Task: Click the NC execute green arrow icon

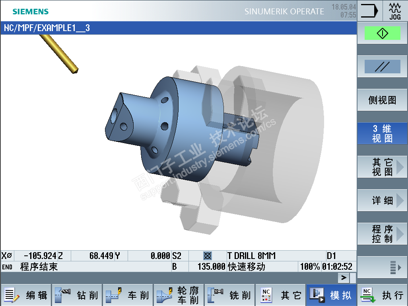Action: [368, 295]
